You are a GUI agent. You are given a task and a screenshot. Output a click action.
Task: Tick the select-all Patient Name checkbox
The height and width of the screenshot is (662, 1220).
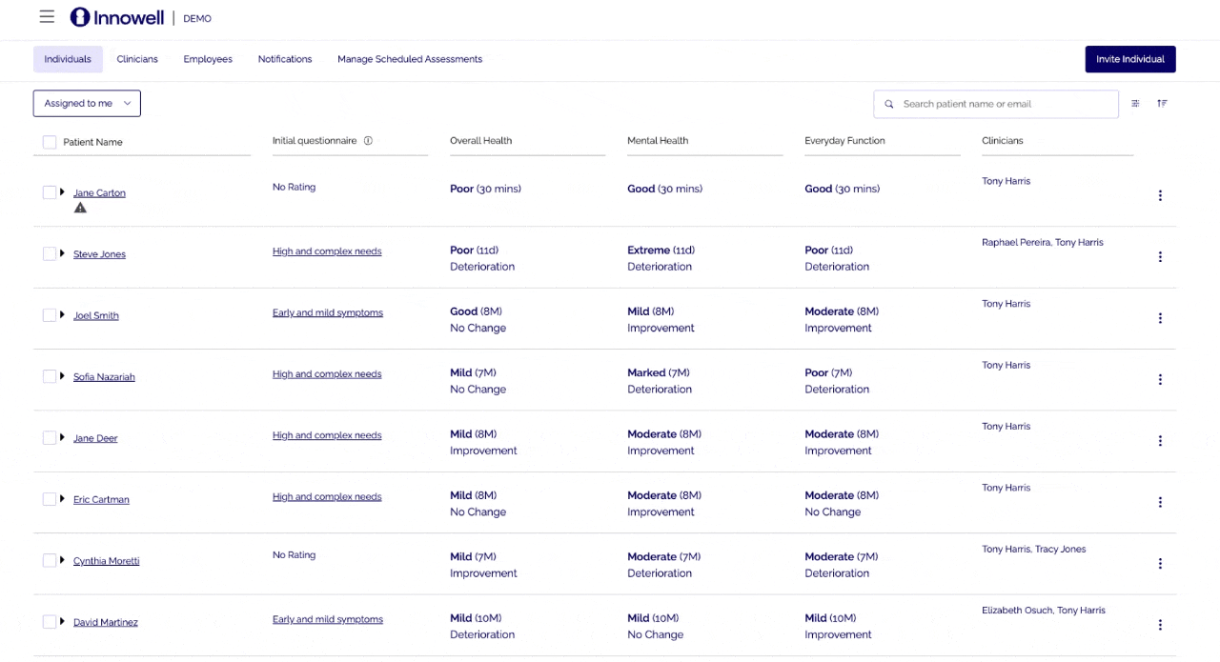(x=50, y=142)
